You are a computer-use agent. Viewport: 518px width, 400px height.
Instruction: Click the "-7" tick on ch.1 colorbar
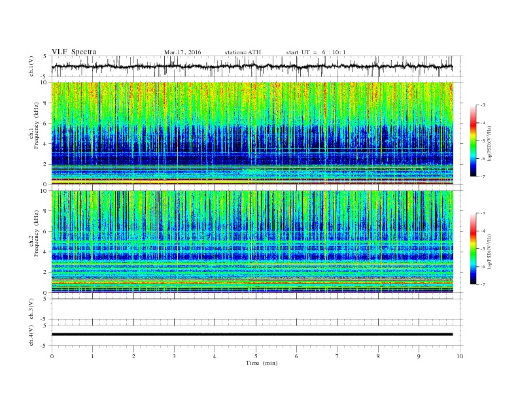[483, 176]
